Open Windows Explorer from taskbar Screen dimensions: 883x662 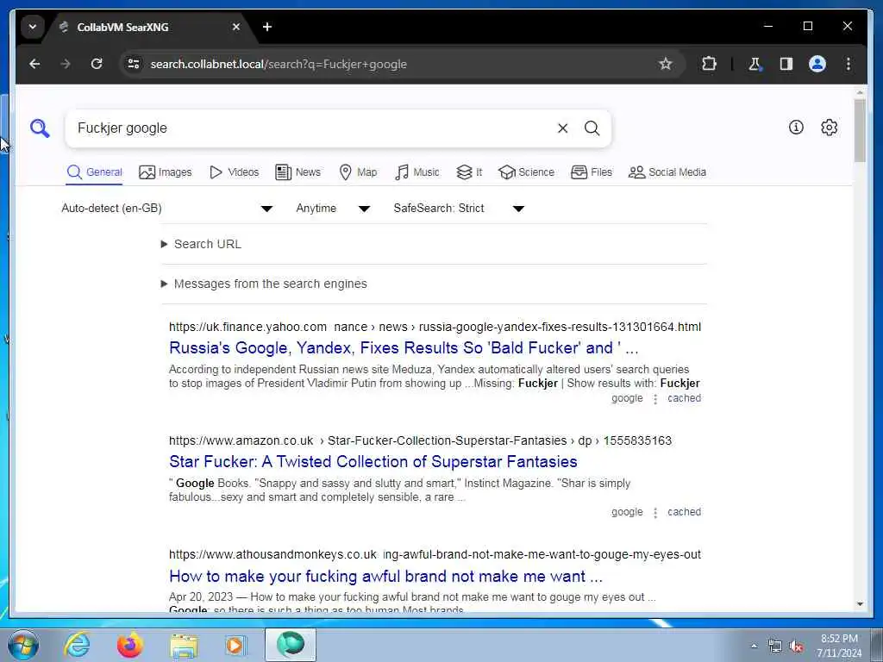point(184,645)
